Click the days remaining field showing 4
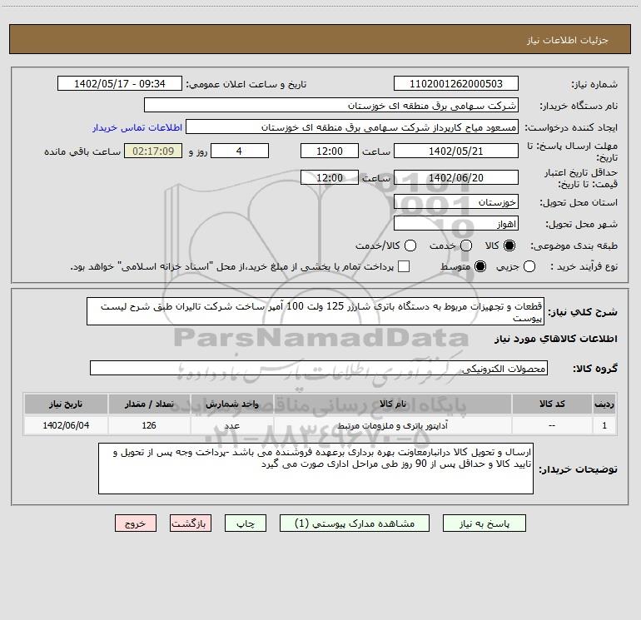641x620 pixels. coord(240,151)
